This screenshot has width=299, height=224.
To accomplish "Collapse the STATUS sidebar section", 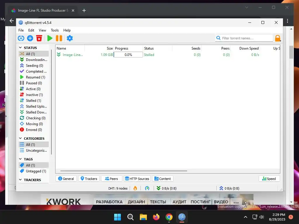I will (x=20, y=48).
